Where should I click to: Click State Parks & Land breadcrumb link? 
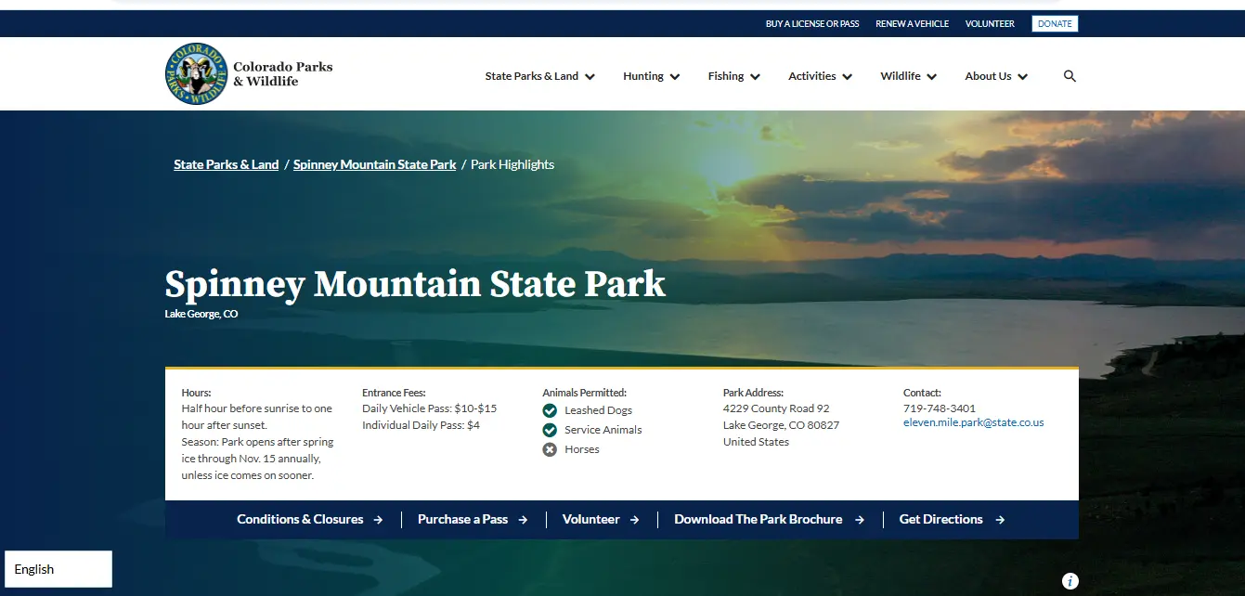coord(226,164)
